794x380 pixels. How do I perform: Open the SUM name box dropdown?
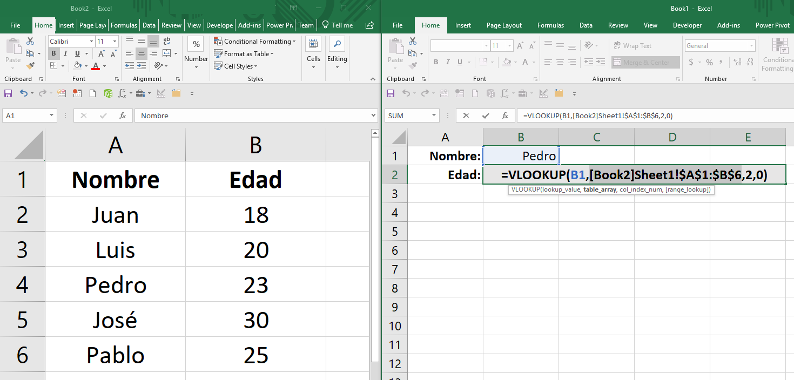(434, 116)
